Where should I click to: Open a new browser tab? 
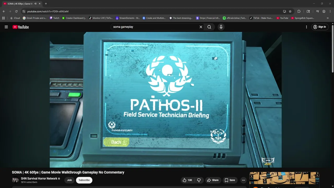[x=46, y=4]
